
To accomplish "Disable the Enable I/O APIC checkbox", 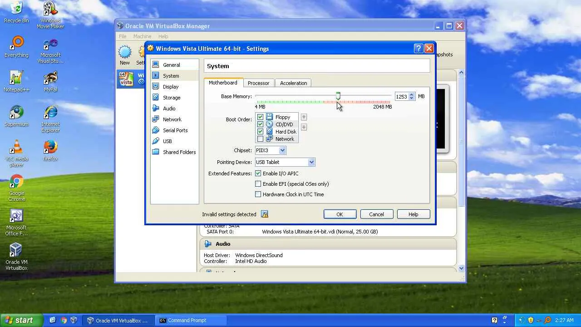I will 258,173.
